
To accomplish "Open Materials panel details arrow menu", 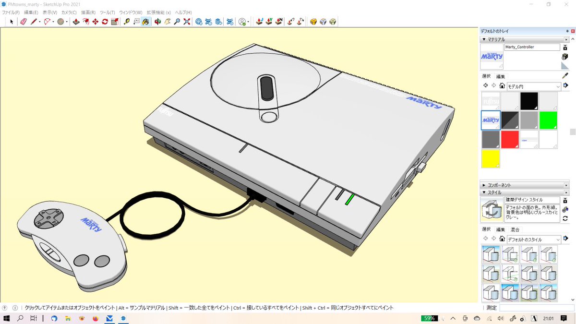I will (x=566, y=85).
